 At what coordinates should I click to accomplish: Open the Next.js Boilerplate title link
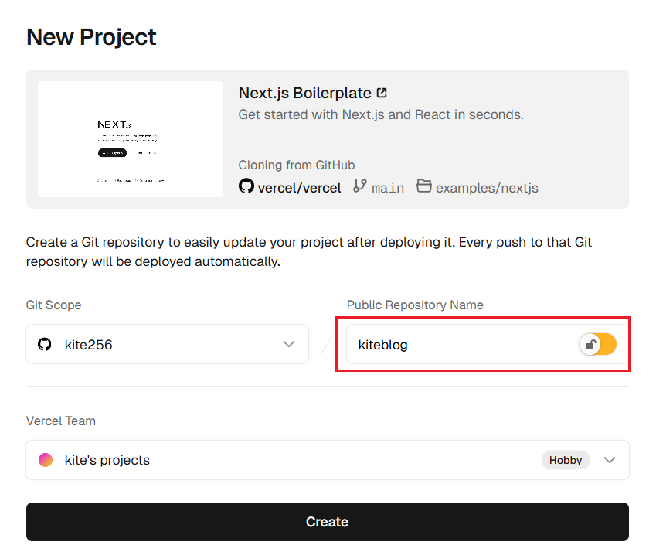point(304,94)
